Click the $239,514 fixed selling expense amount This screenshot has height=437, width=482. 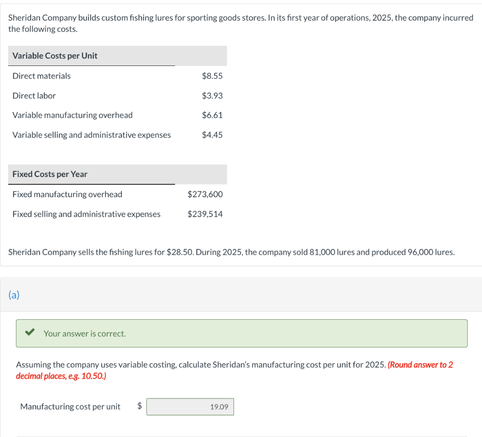(x=205, y=214)
